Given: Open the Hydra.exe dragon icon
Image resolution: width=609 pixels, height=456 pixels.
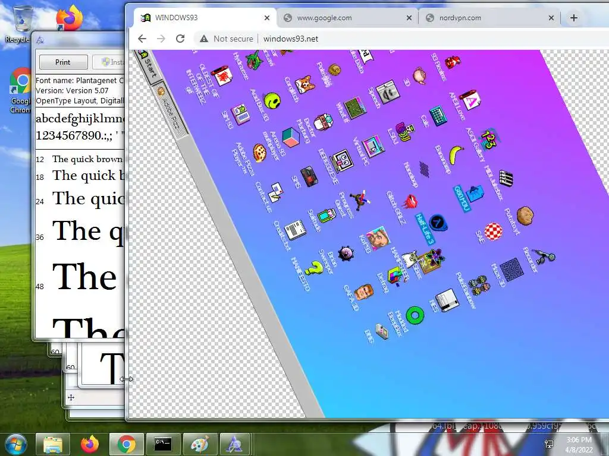Looking at the screenshot, I should click(255, 60).
